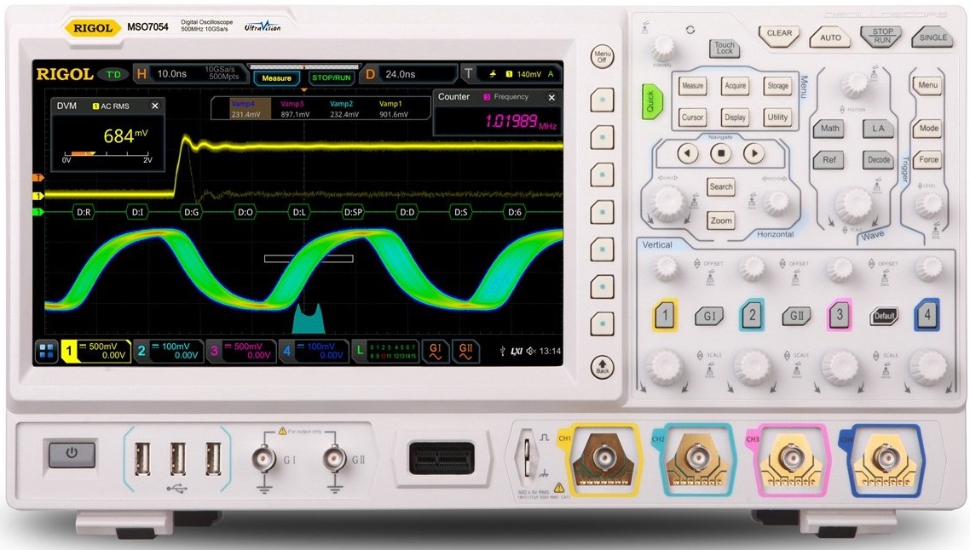The image size is (970, 550).
Task: Push the front-panel power button
Action: click(x=72, y=454)
